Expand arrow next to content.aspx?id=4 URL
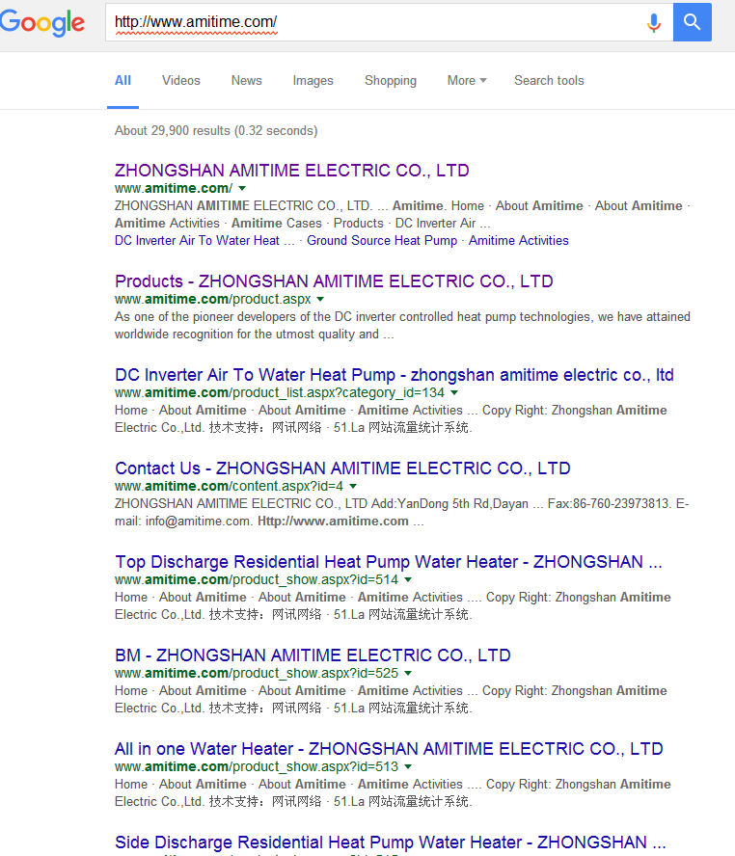The width and height of the screenshot is (735, 856). tap(353, 486)
